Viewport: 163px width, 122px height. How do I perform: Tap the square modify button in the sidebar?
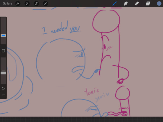point(3,51)
